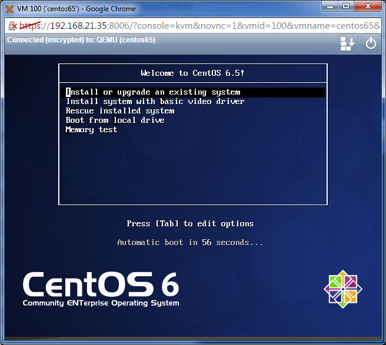Close the VM 100 console window
Image resolution: width=386 pixels, height=345 pixels.
368,6
